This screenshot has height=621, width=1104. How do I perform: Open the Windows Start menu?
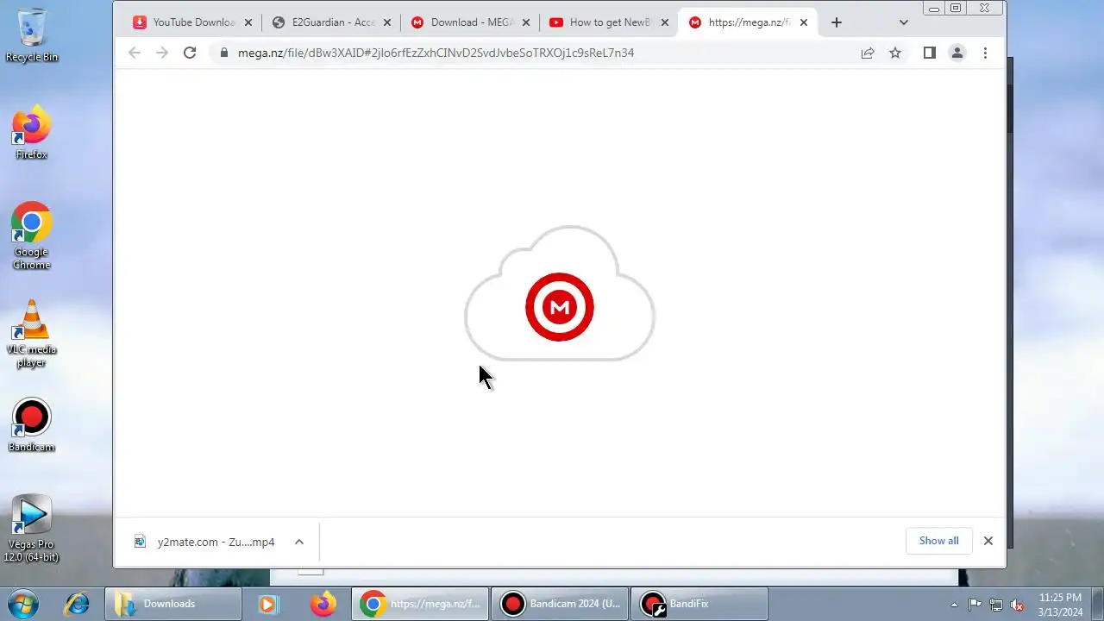[23, 604]
